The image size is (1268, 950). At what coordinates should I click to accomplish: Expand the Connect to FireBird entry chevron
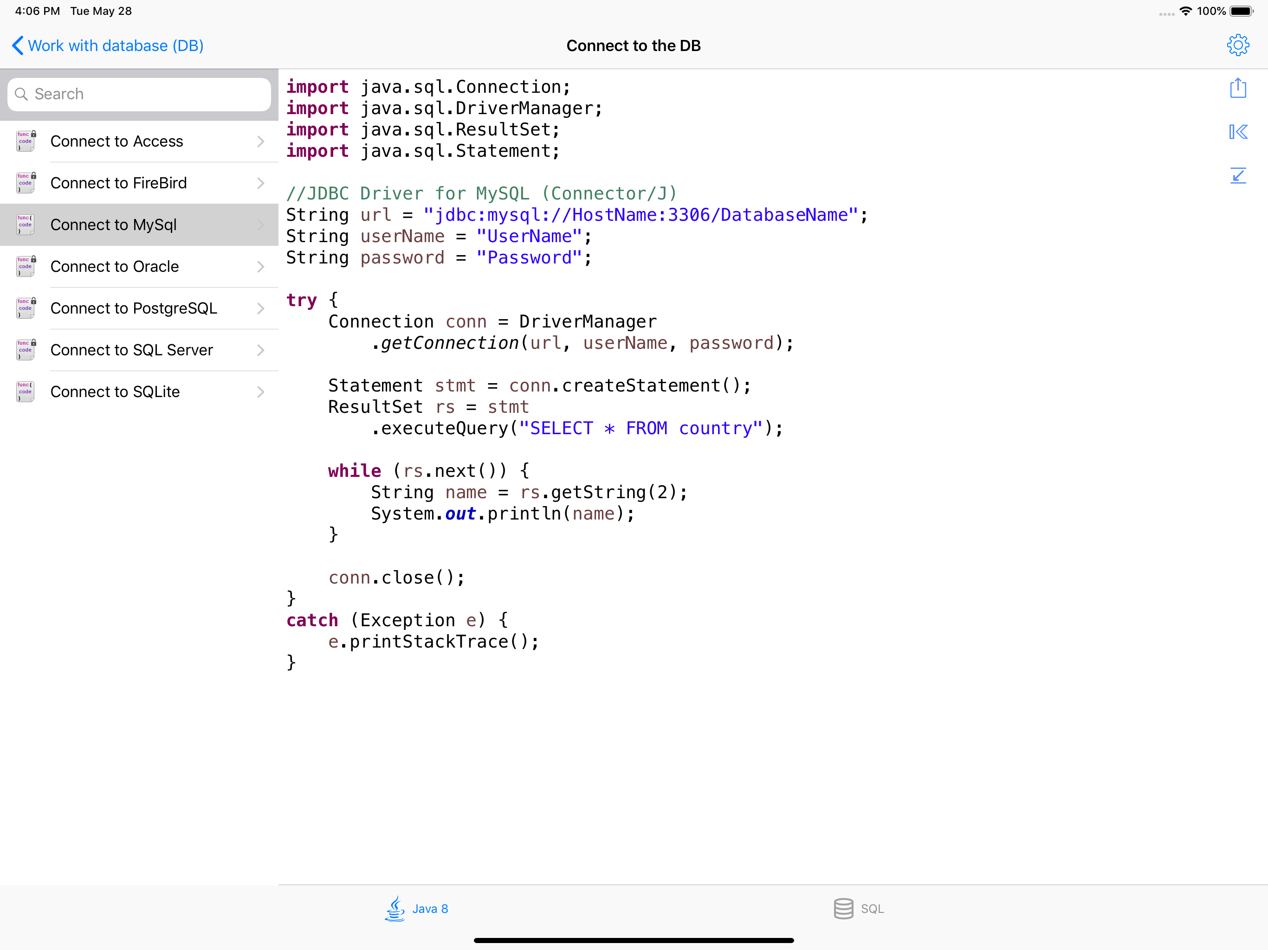pos(261,183)
